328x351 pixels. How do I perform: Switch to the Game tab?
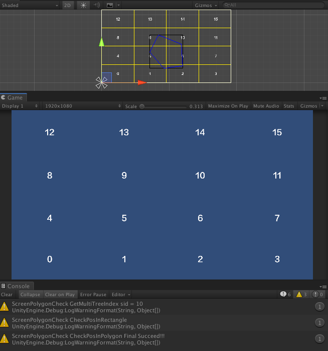tap(14, 98)
